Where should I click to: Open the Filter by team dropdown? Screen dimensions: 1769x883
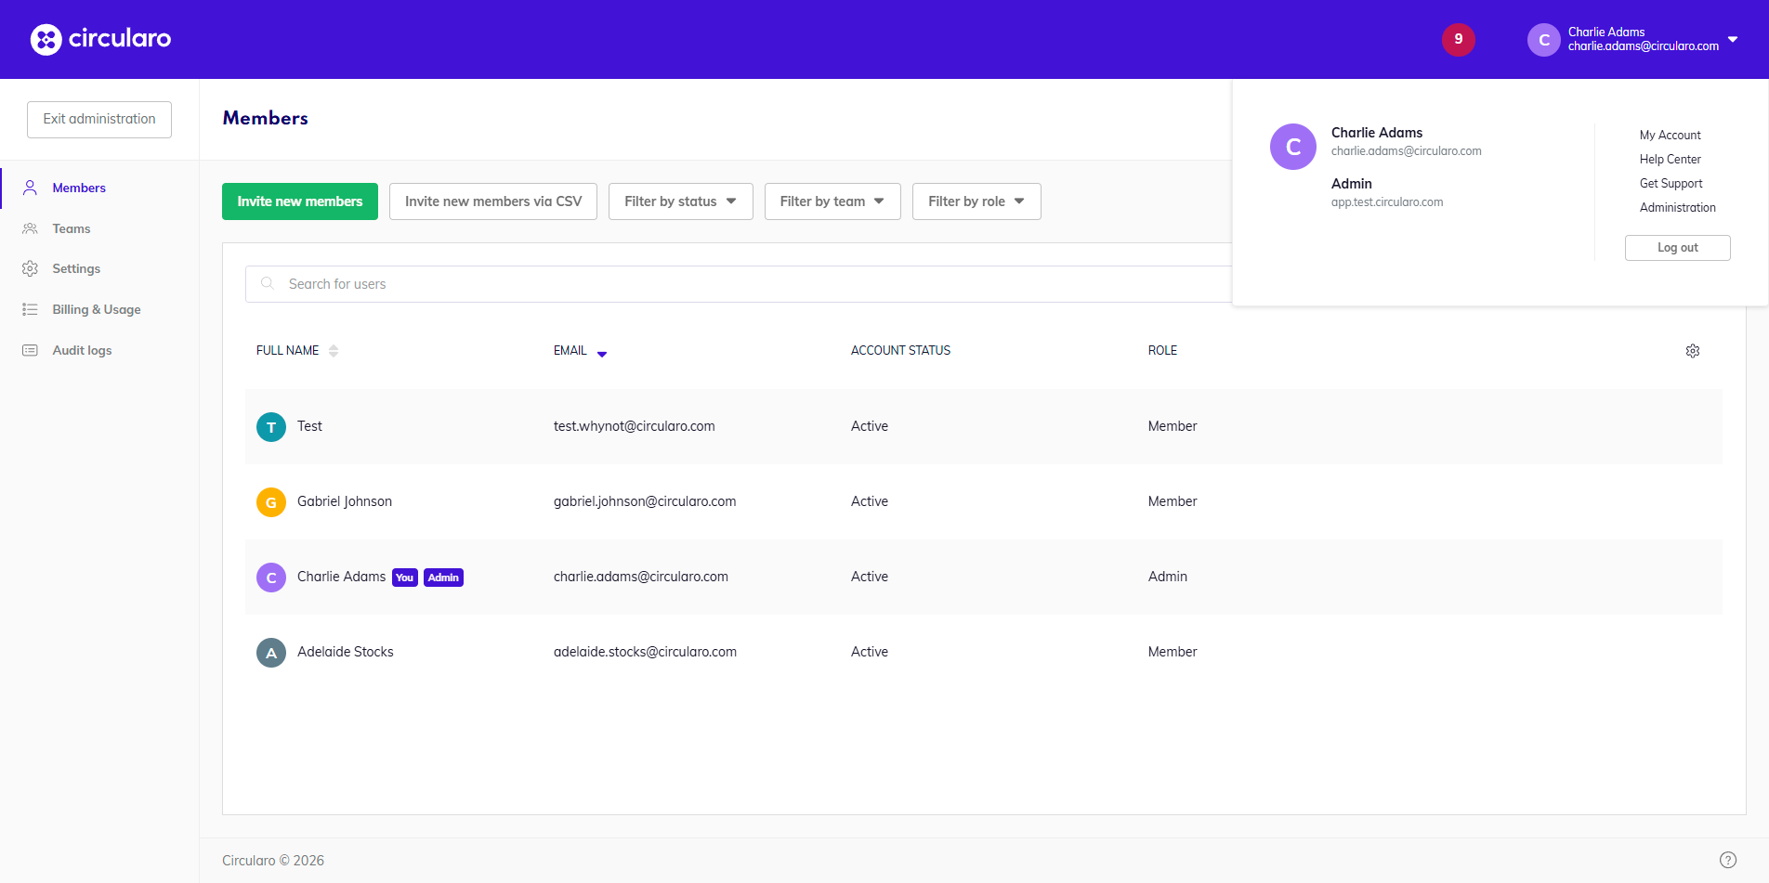pyautogui.click(x=832, y=201)
